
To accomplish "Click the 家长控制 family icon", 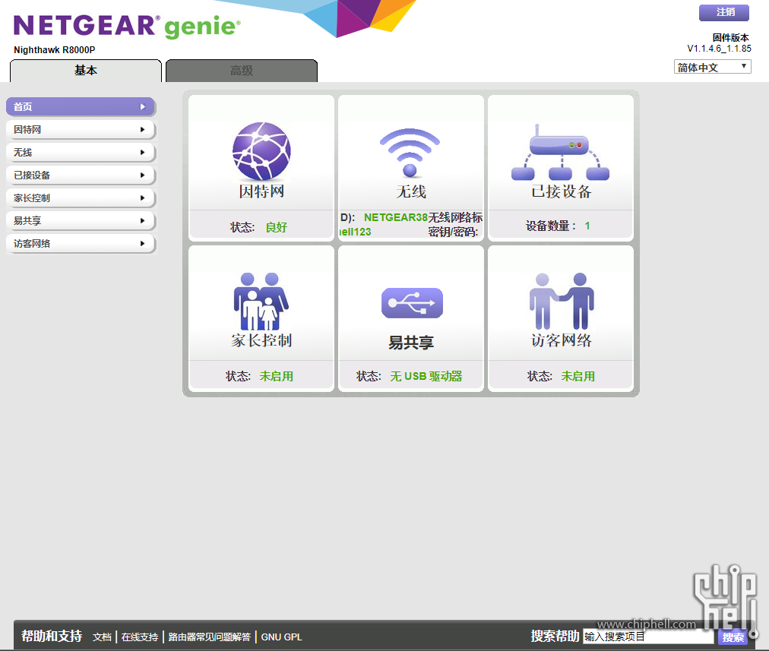I will pyautogui.click(x=261, y=301).
